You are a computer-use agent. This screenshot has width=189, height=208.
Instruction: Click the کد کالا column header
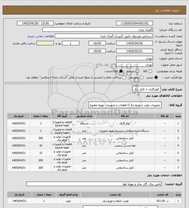(164, 116)
